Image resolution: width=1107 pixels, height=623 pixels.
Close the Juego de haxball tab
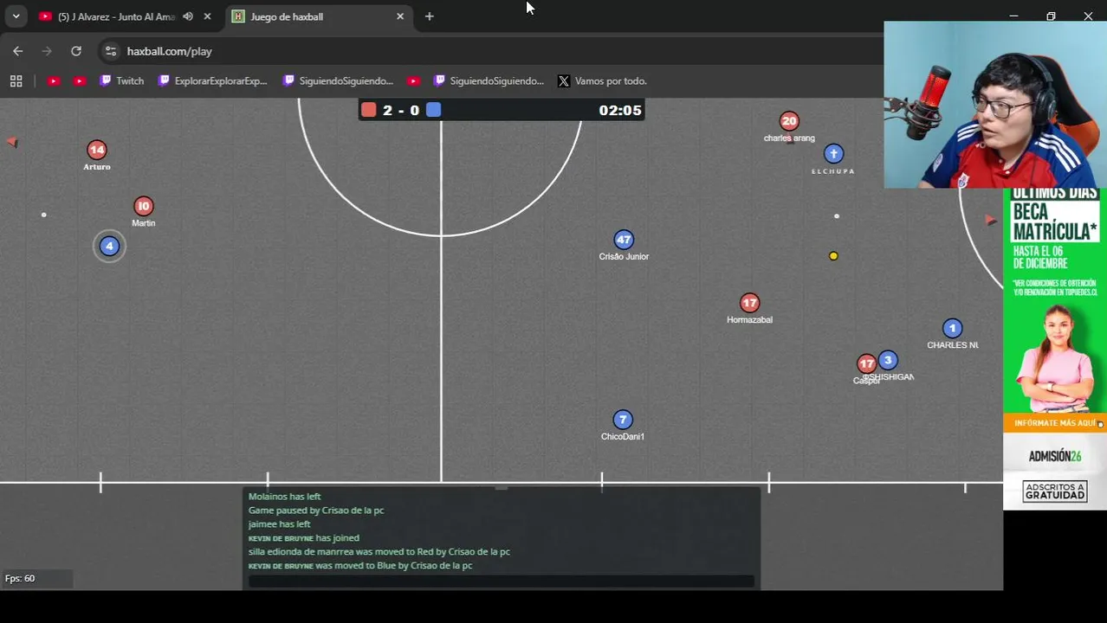click(x=400, y=16)
